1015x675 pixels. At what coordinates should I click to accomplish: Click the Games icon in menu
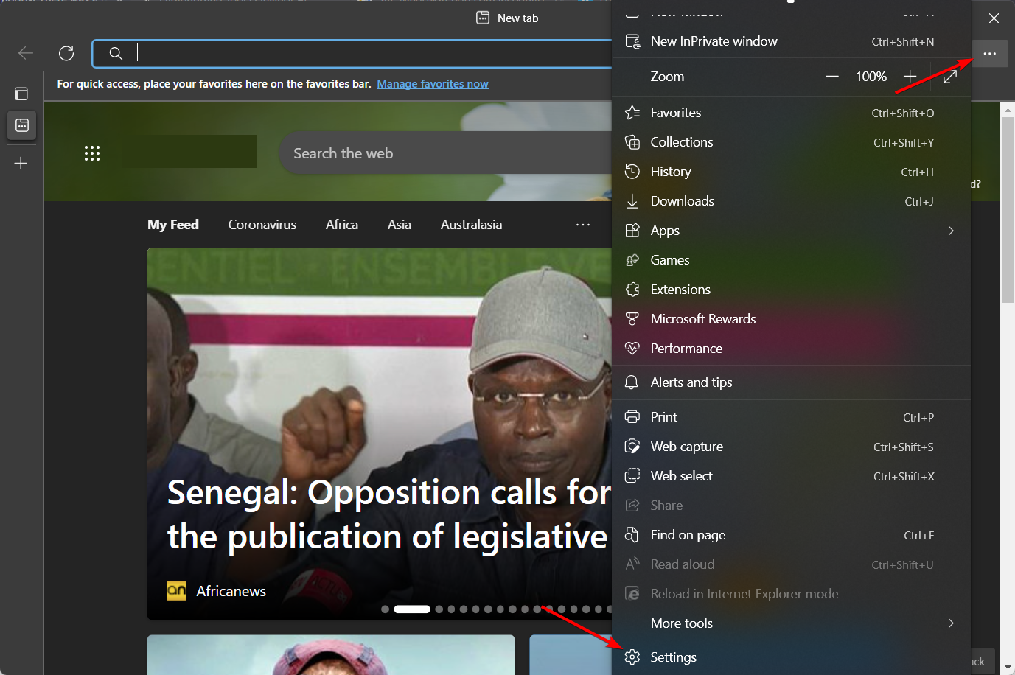tap(632, 260)
